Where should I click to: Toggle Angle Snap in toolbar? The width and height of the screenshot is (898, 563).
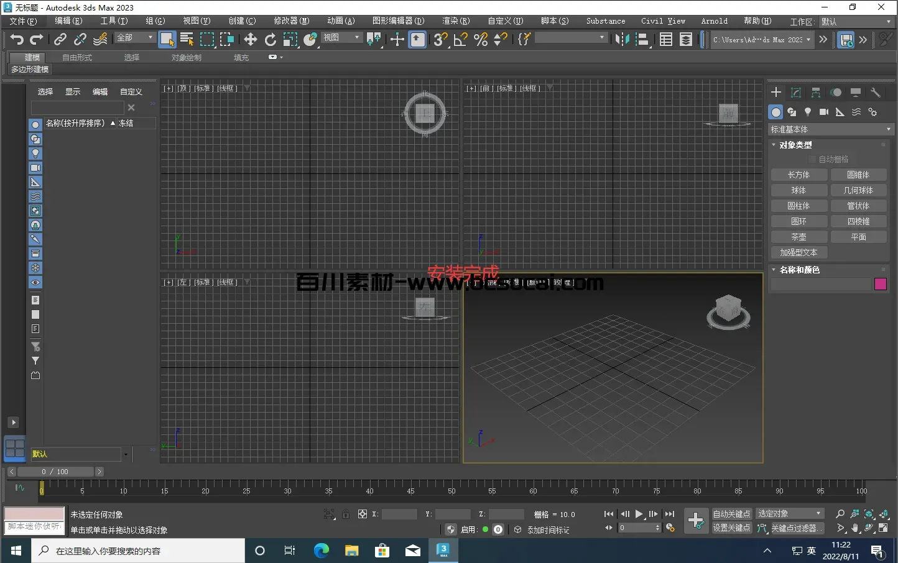[x=460, y=39]
